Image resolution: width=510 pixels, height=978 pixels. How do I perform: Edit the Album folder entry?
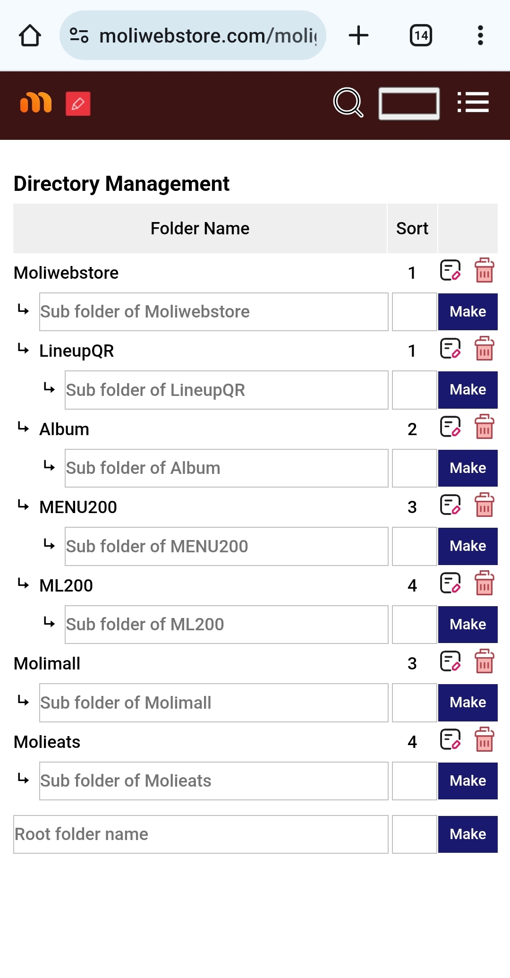[x=450, y=427]
